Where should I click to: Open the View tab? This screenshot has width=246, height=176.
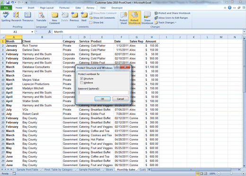tap(103, 8)
